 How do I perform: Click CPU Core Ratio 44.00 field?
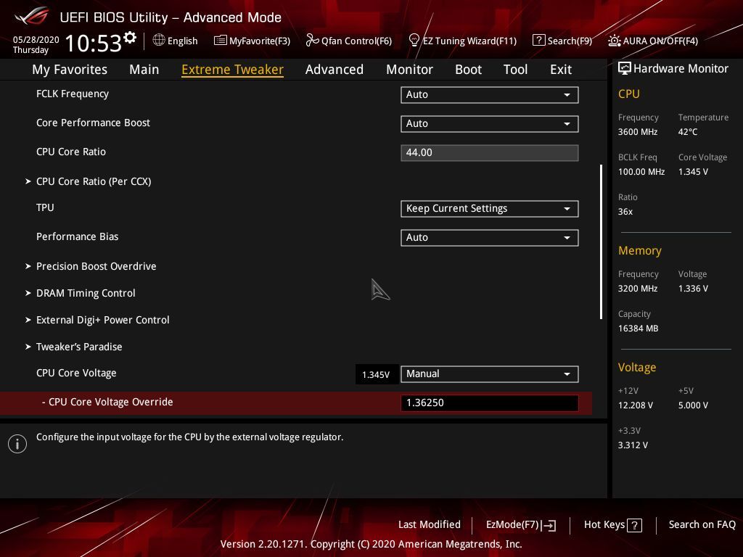pyautogui.click(x=490, y=153)
